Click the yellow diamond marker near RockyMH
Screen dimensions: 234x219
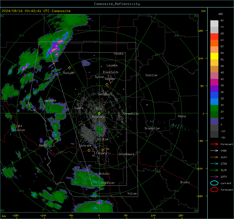69,68
